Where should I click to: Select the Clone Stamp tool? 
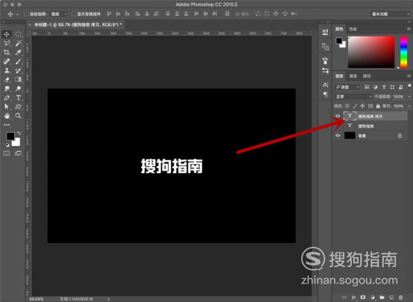6,70
